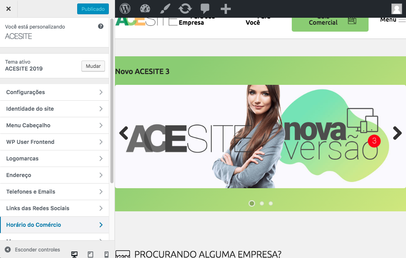Open the Logomarcas section

pos(54,159)
